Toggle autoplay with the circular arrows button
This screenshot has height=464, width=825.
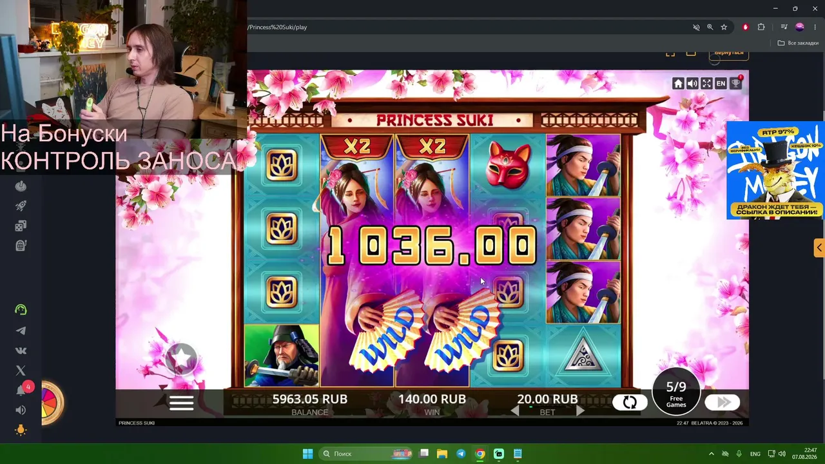(630, 402)
